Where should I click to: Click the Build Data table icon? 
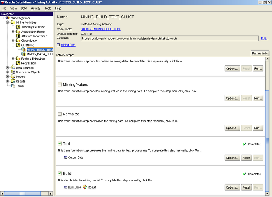click(66, 187)
